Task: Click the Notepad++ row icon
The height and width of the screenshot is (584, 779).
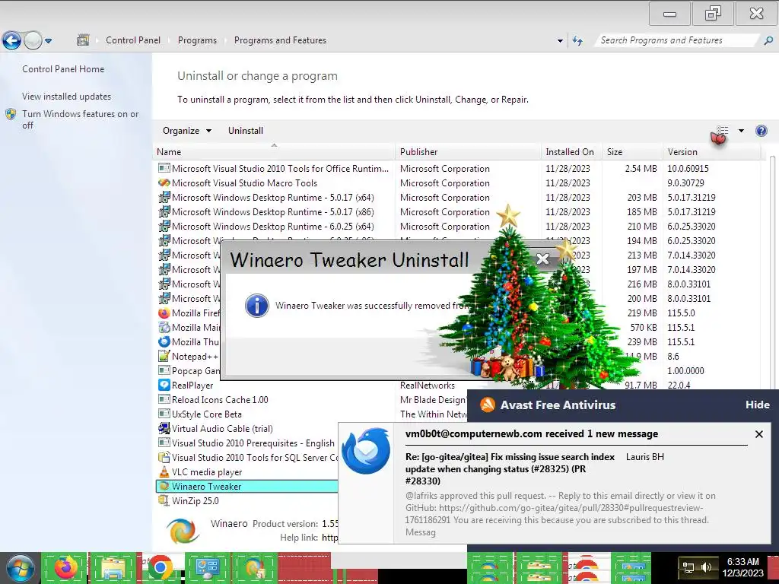Action: coord(164,357)
